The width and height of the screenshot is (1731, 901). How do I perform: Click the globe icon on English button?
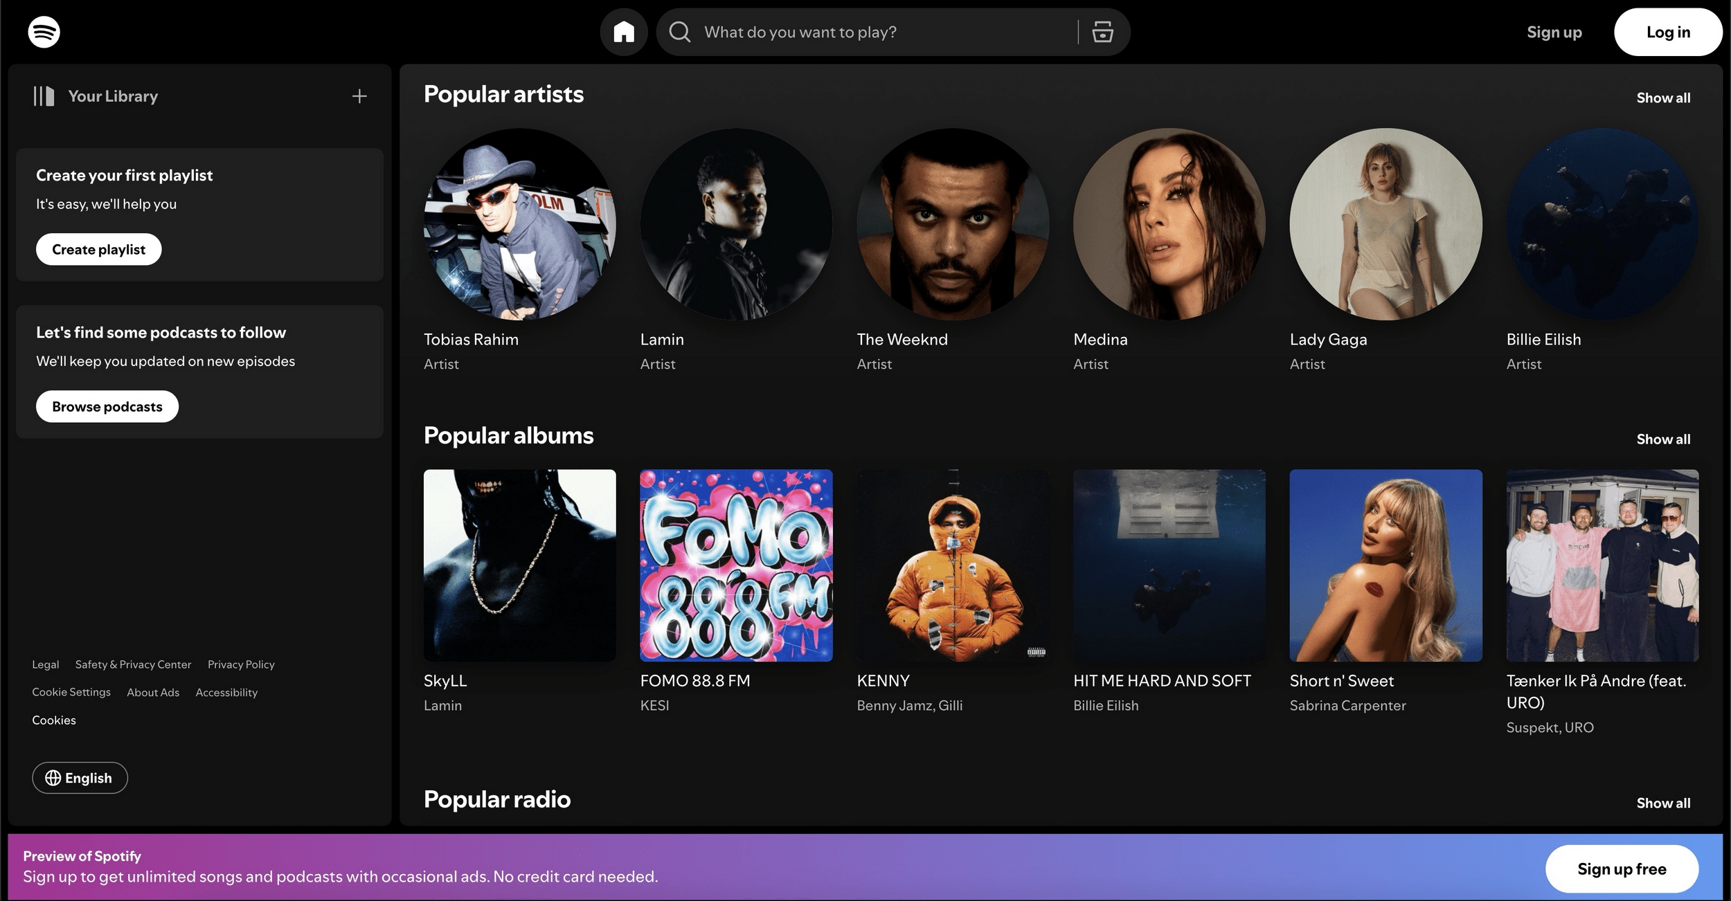[x=53, y=778]
